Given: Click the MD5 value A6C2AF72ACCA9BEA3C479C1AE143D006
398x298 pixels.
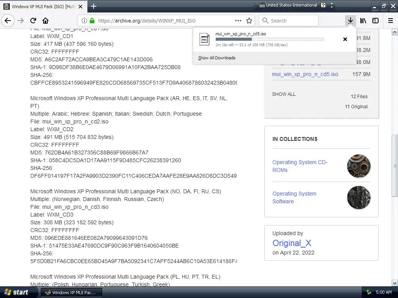Looking at the screenshot, I should click(99, 59).
